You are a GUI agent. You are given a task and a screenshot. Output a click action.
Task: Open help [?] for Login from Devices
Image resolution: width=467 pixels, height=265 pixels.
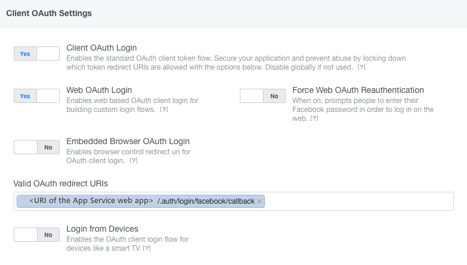147,248
